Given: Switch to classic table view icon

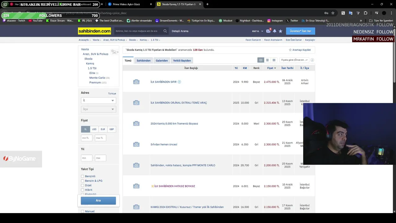Looking at the screenshot, I should [261, 60].
